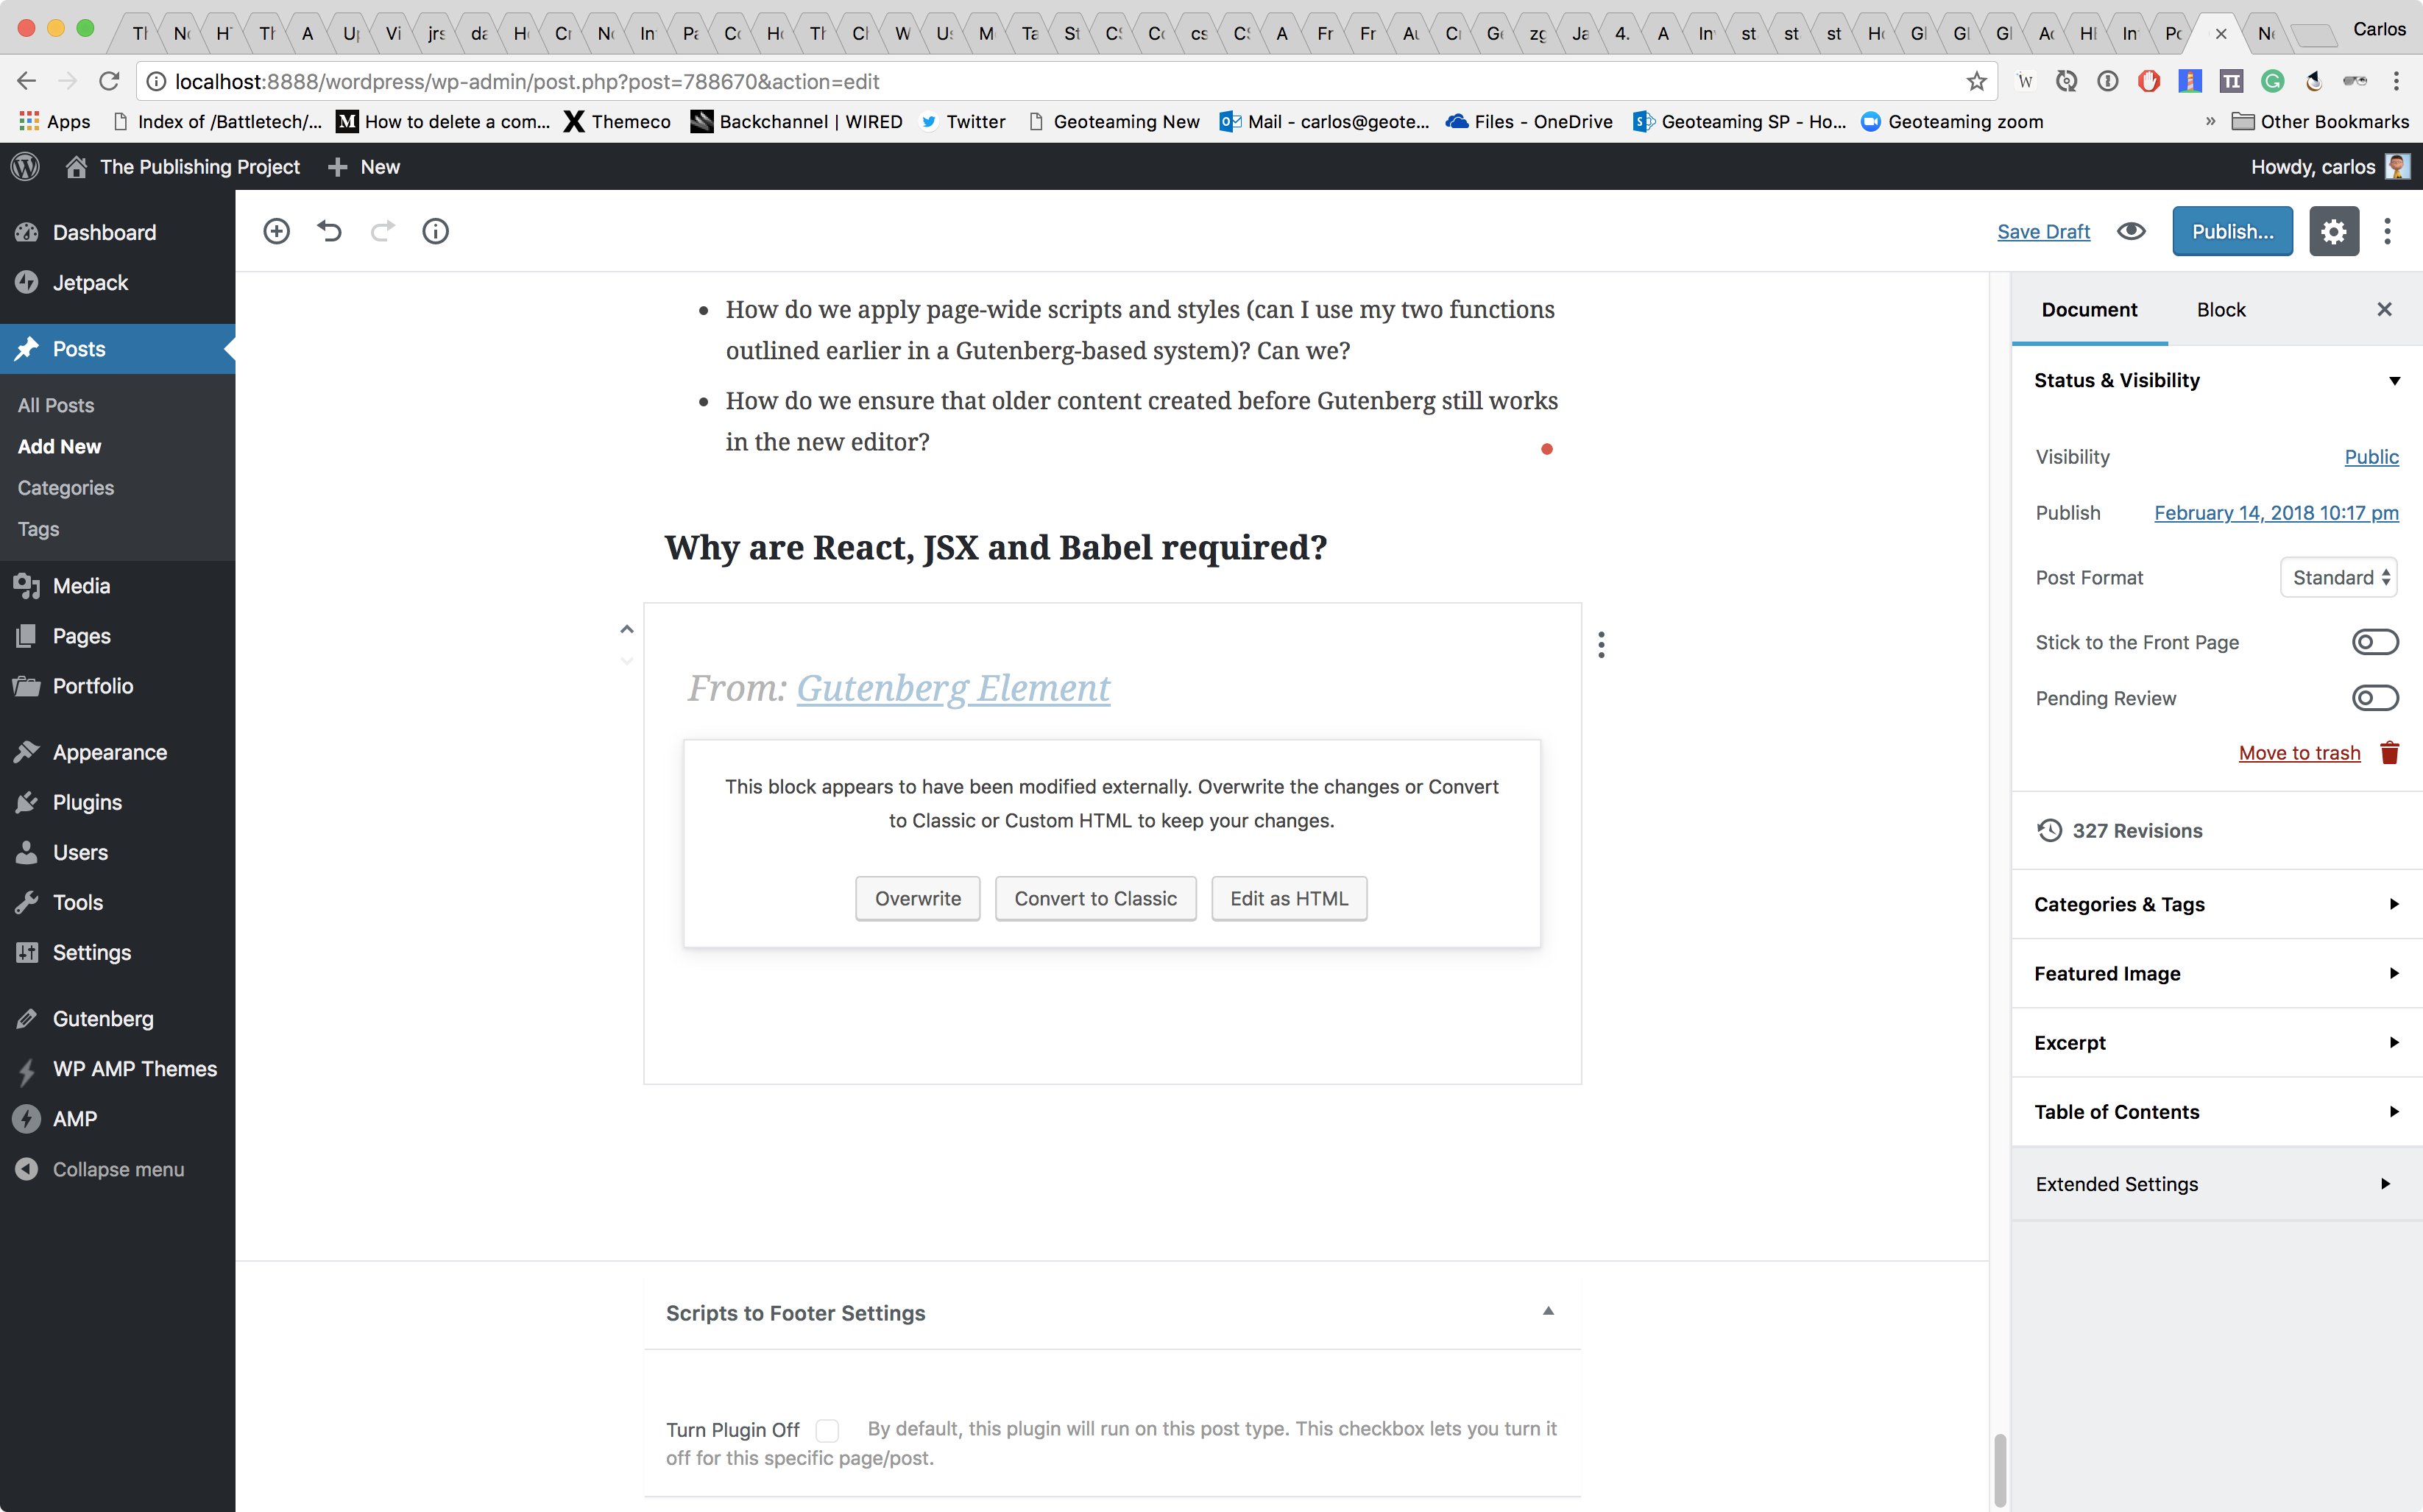Open block options three-dot menu

(1600, 645)
